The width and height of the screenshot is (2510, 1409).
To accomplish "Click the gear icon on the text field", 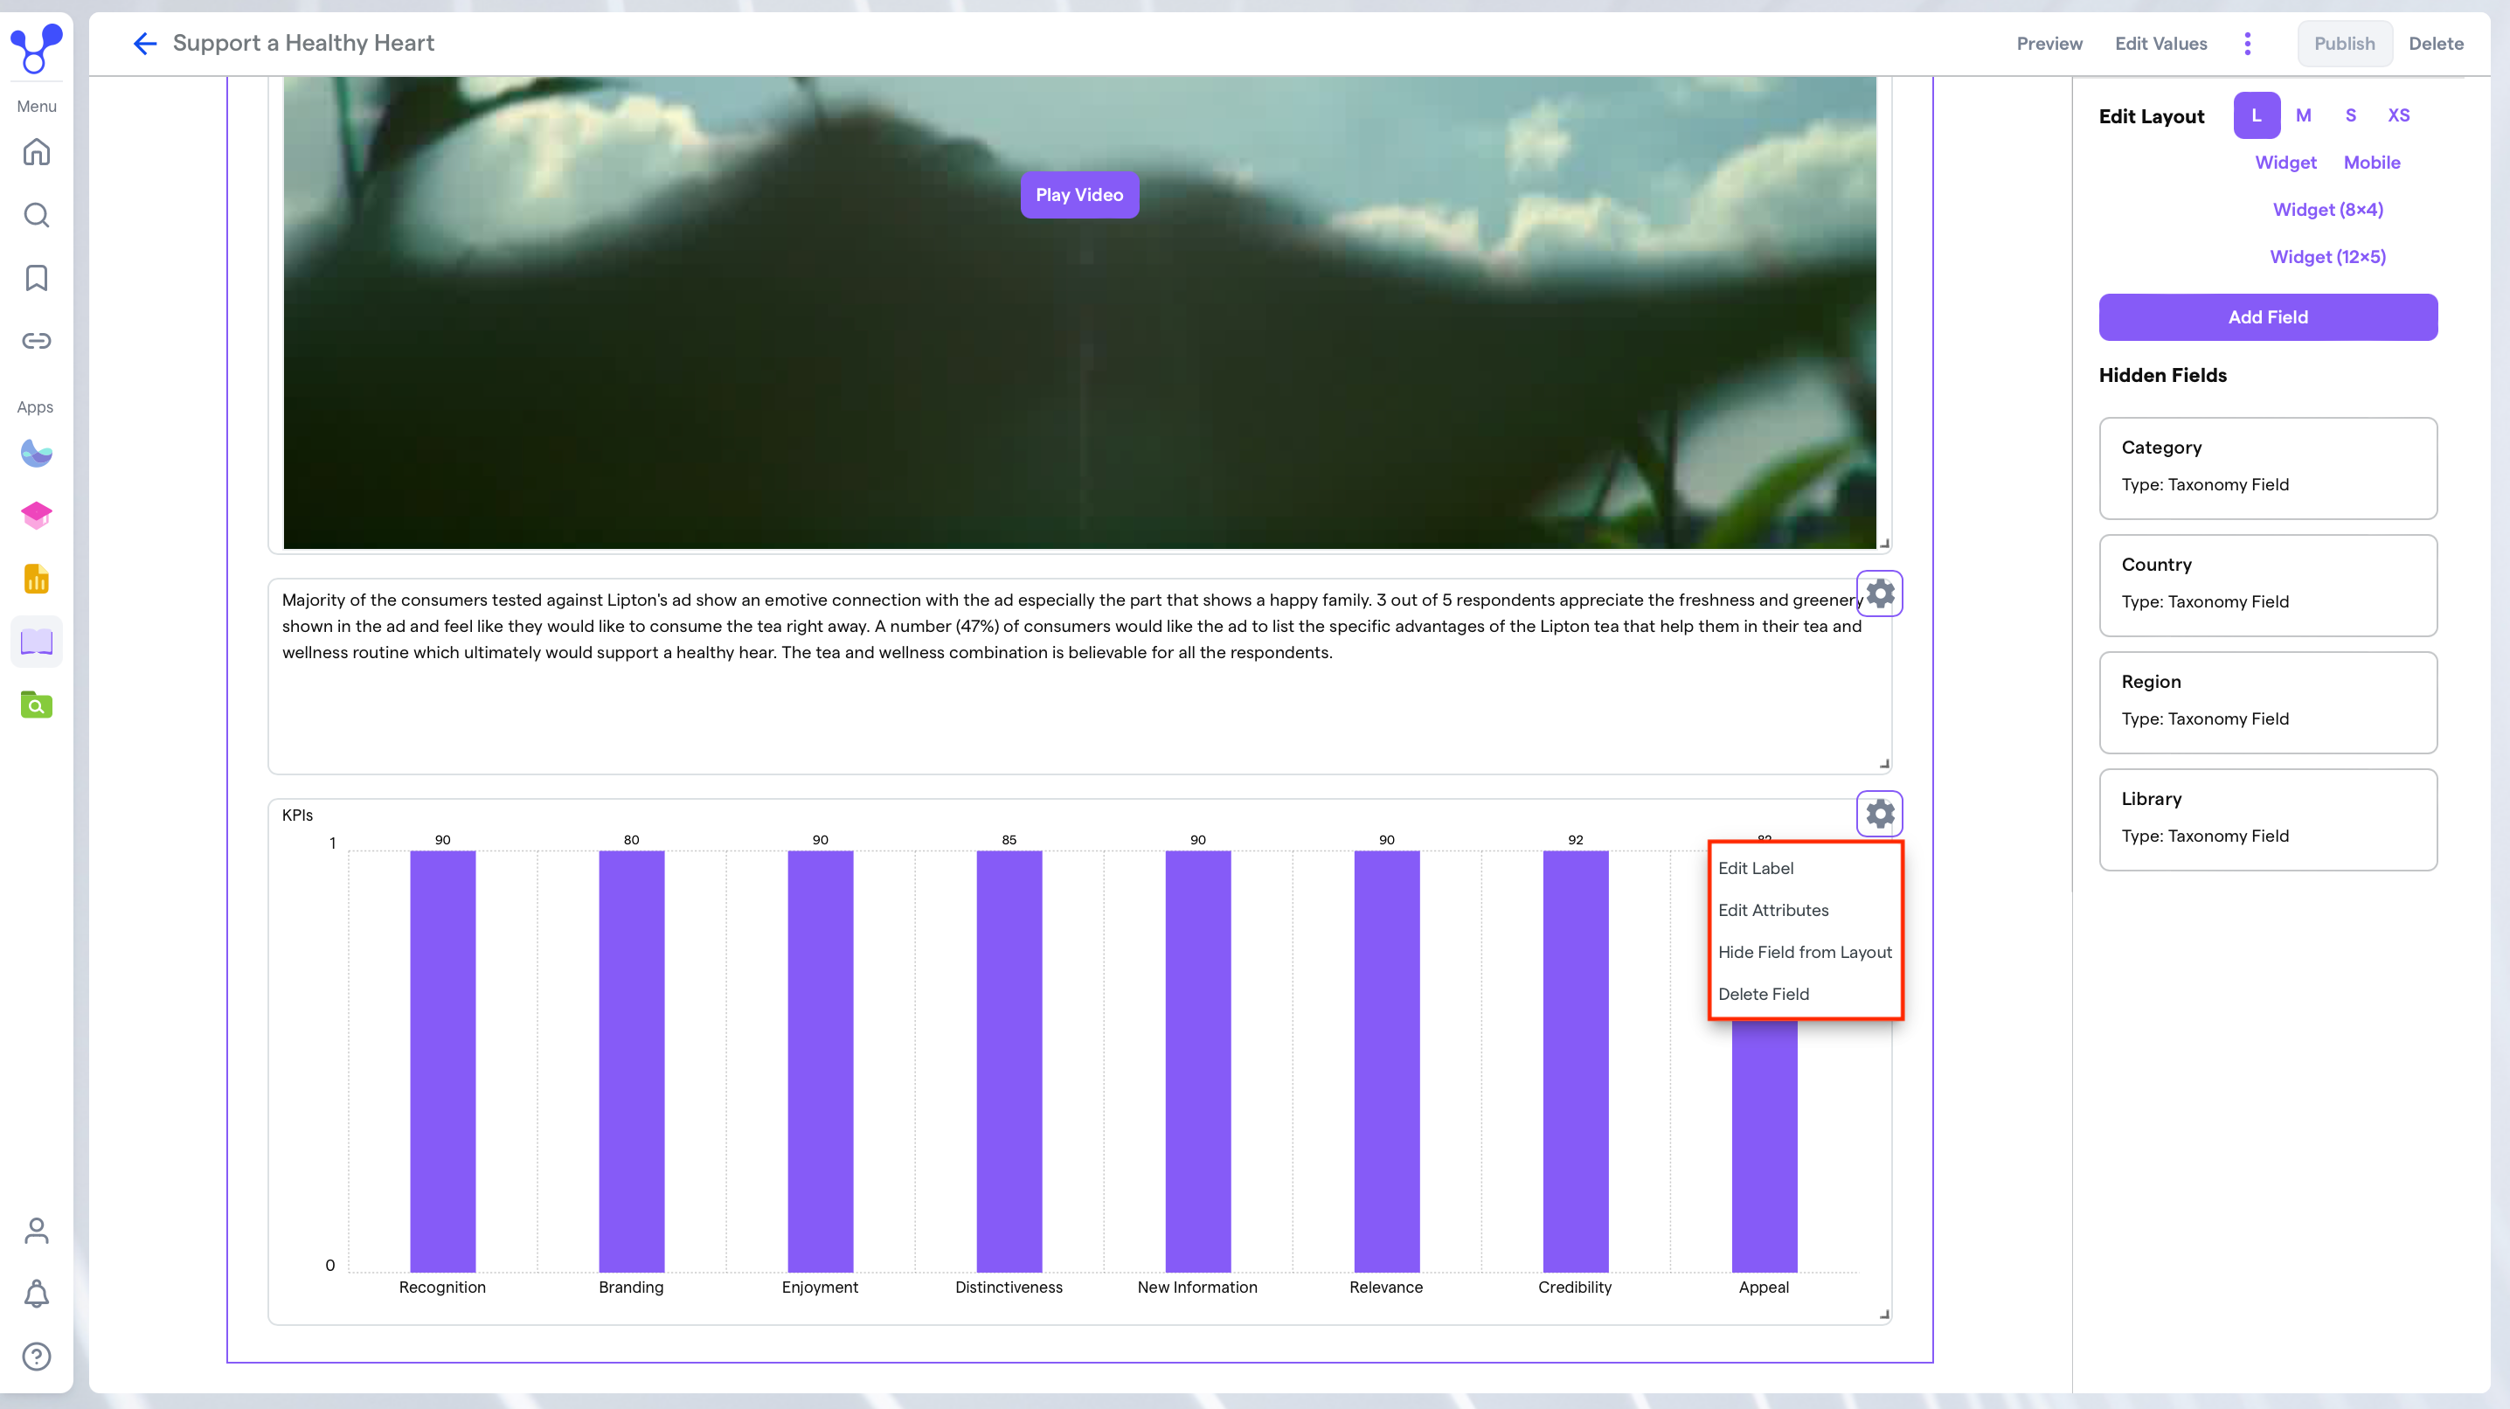I will click(x=1880, y=593).
